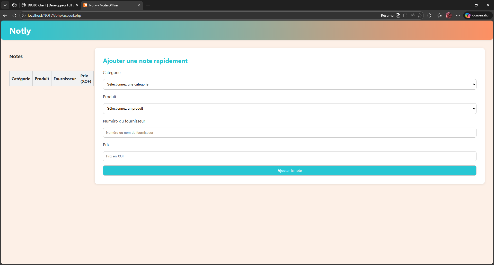Restore down the browser window
Image resolution: width=494 pixels, height=265 pixels.
pyautogui.click(x=476, y=5)
